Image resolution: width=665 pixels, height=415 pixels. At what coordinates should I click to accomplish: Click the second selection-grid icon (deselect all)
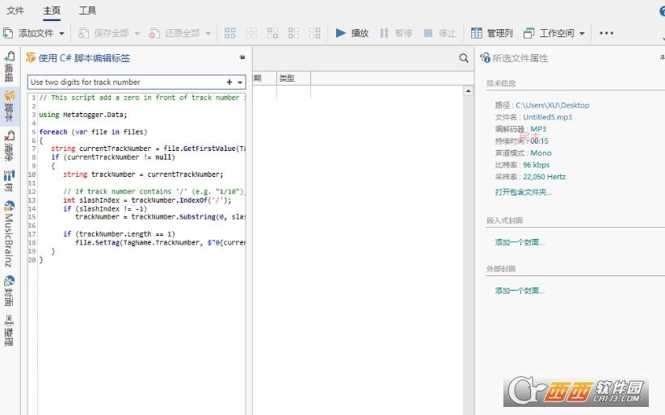point(251,33)
